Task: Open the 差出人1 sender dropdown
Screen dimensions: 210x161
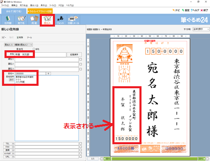Action: point(18,45)
